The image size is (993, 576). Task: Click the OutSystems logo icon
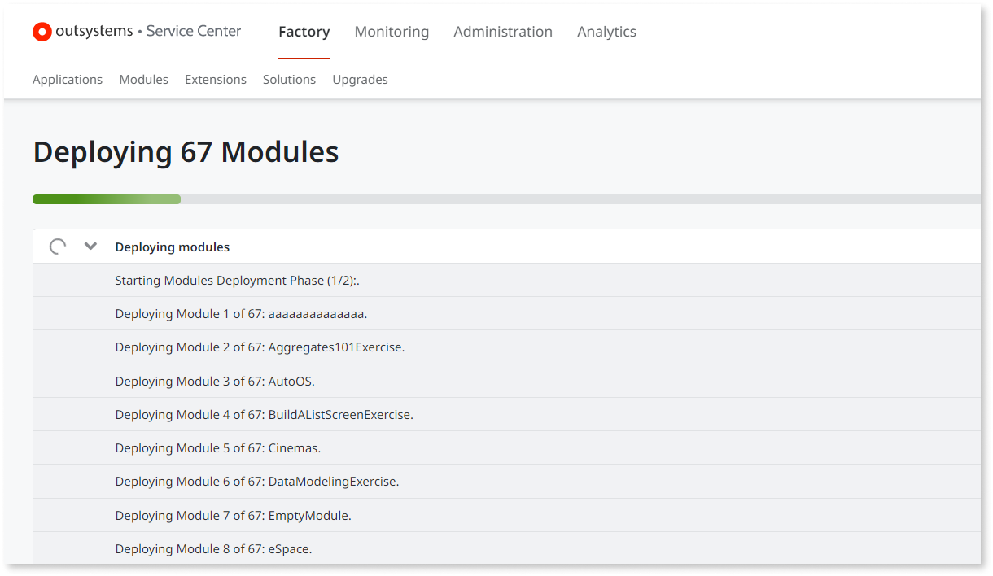coord(42,32)
